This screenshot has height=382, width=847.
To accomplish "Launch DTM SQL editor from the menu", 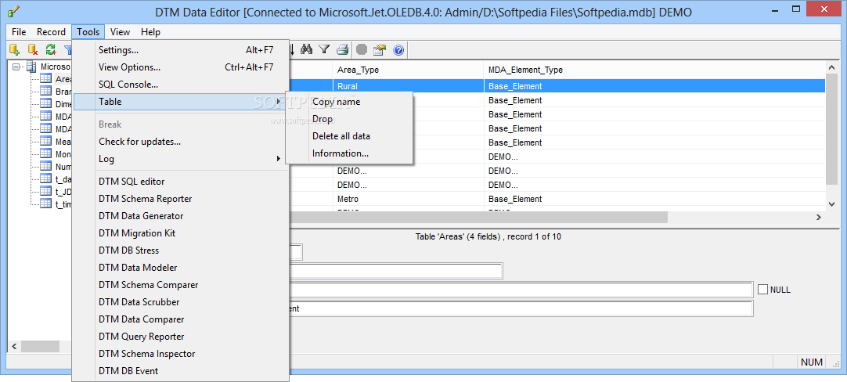I will [x=180, y=182].
